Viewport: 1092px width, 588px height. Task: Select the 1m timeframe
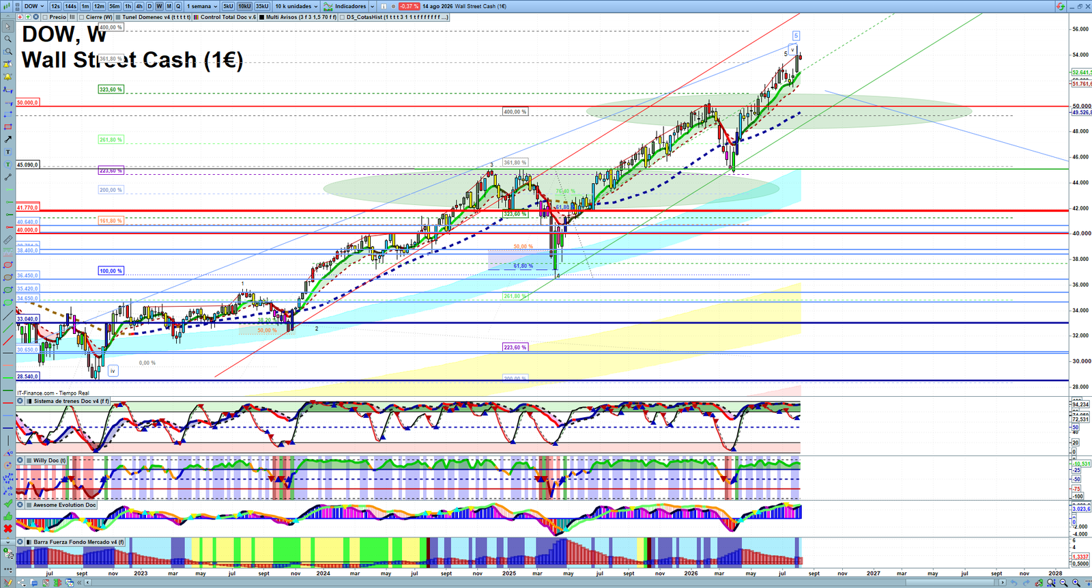click(85, 6)
